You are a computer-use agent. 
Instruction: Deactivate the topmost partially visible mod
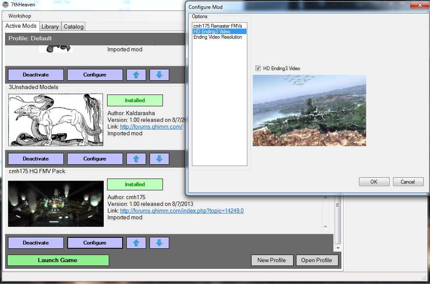point(36,75)
